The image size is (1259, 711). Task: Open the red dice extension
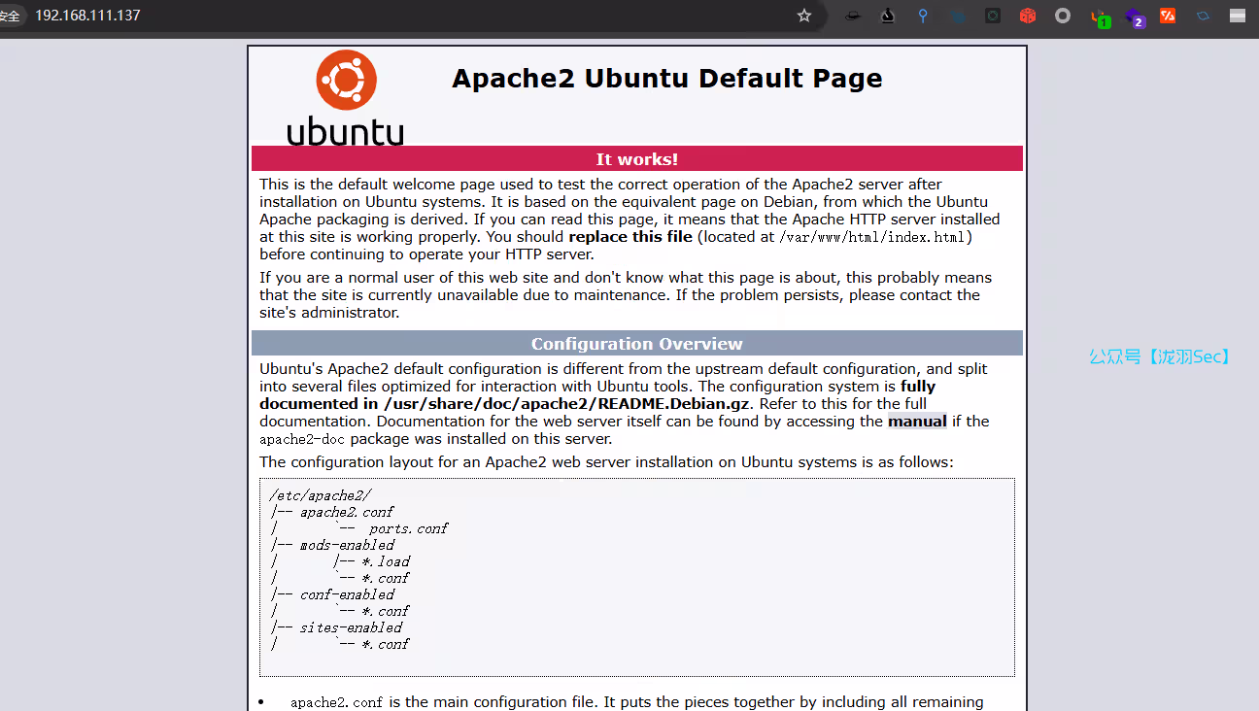point(1028,16)
